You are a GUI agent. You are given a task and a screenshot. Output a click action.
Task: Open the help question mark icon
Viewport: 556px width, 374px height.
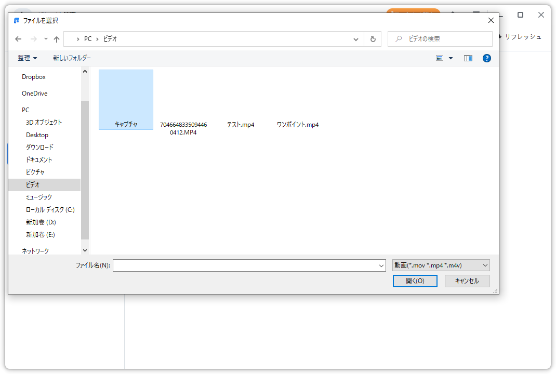pos(487,58)
